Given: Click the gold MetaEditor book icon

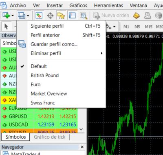Looking at the screenshot, I should tap(137, 15).
